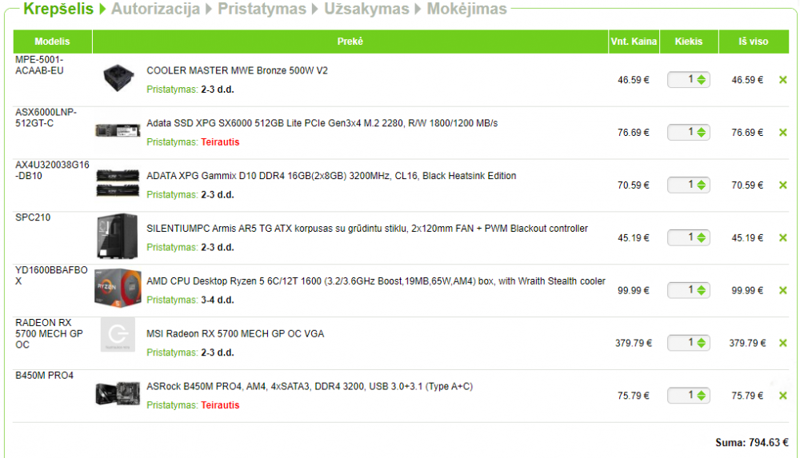Adjust quantity stepper for AMD Ryzen 5 1600
The image size is (800, 458).
pos(702,289)
